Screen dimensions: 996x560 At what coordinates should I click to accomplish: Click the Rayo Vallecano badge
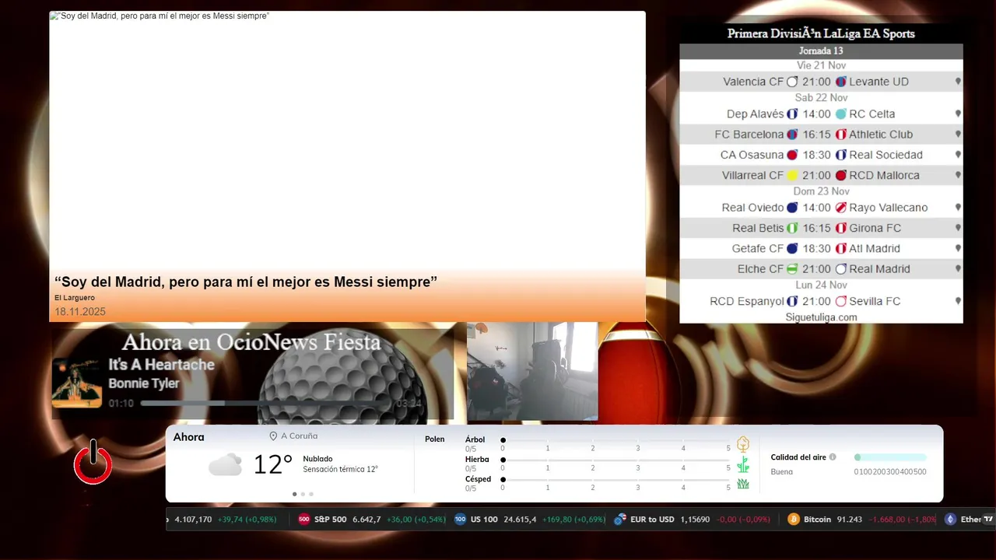[x=840, y=208]
